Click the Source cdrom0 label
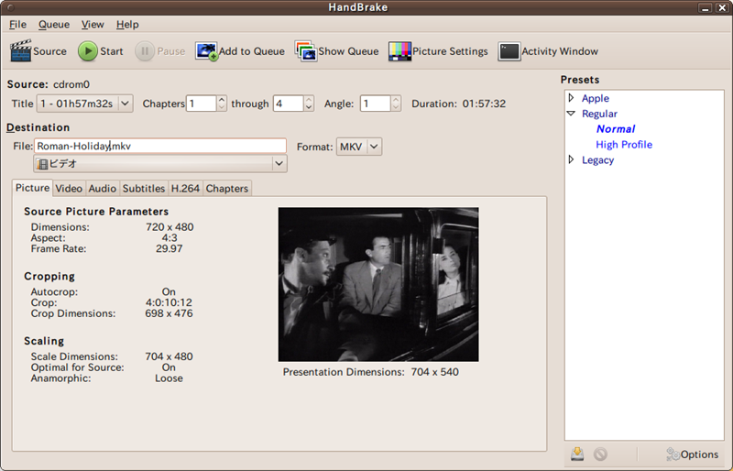Image resolution: width=733 pixels, height=471 pixels. [x=49, y=84]
